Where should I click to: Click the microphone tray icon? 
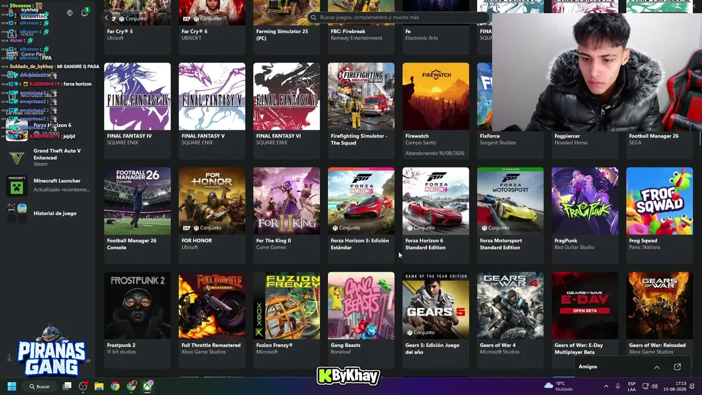(618, 386)
